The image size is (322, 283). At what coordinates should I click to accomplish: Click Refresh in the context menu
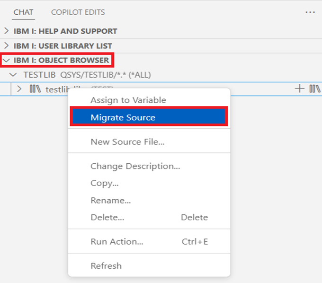[x=106, y=265]
